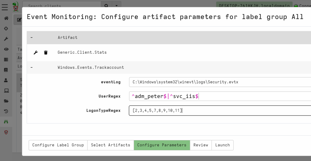The width and height of the screenshot is (311, 161).
Task: Go to Home in sidebar
Action: (6, 18)
